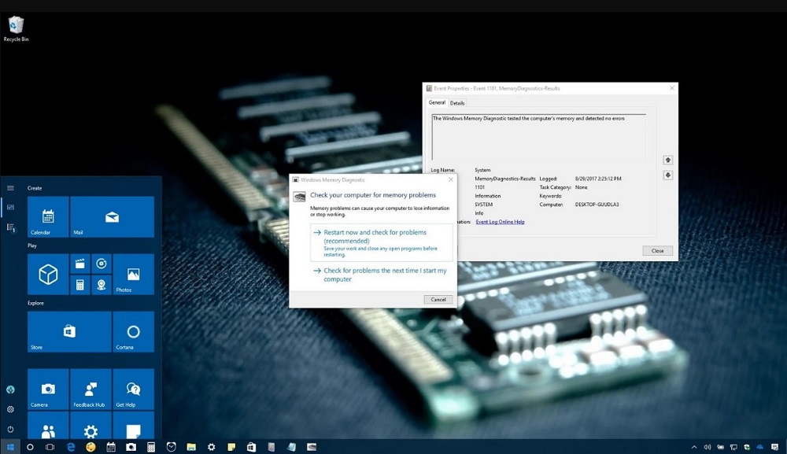Show hidden system tray icons
This screenshot has width=787, height=454.
[x=694, y=447]
